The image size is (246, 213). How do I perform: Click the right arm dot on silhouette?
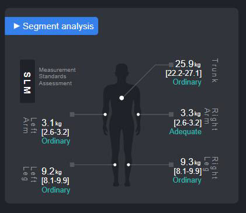click(138, 114)
